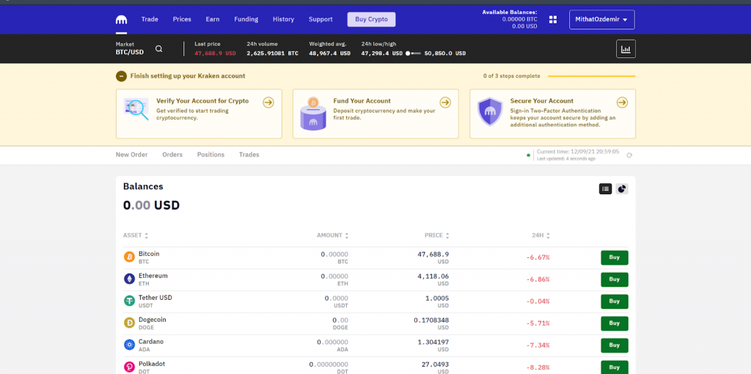Switch to the New Order tab
Screen dimensions: 751x374
132,155
